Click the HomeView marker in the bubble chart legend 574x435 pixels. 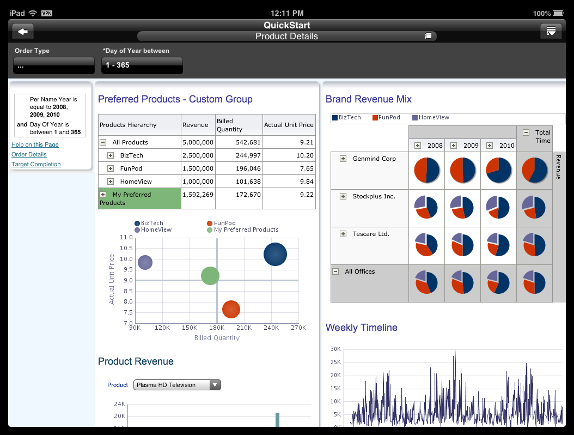(x=137, y=230)
